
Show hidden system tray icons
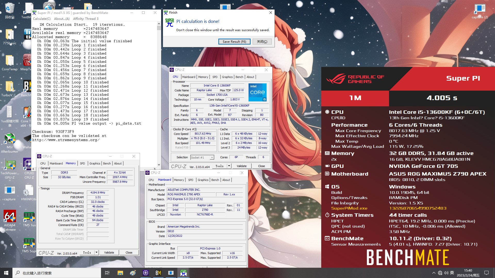[434, 273]
